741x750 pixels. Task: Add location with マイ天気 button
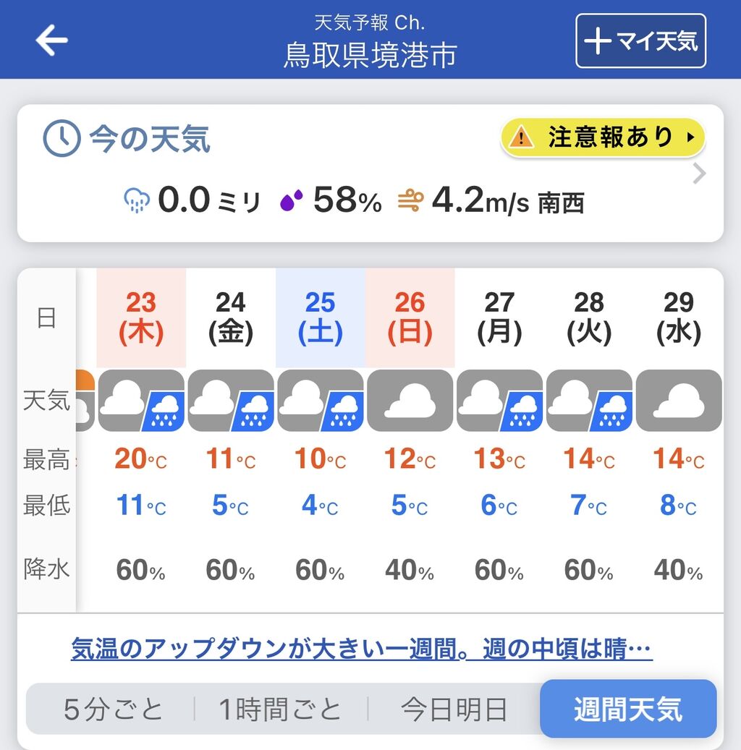[x=640, y=41]
